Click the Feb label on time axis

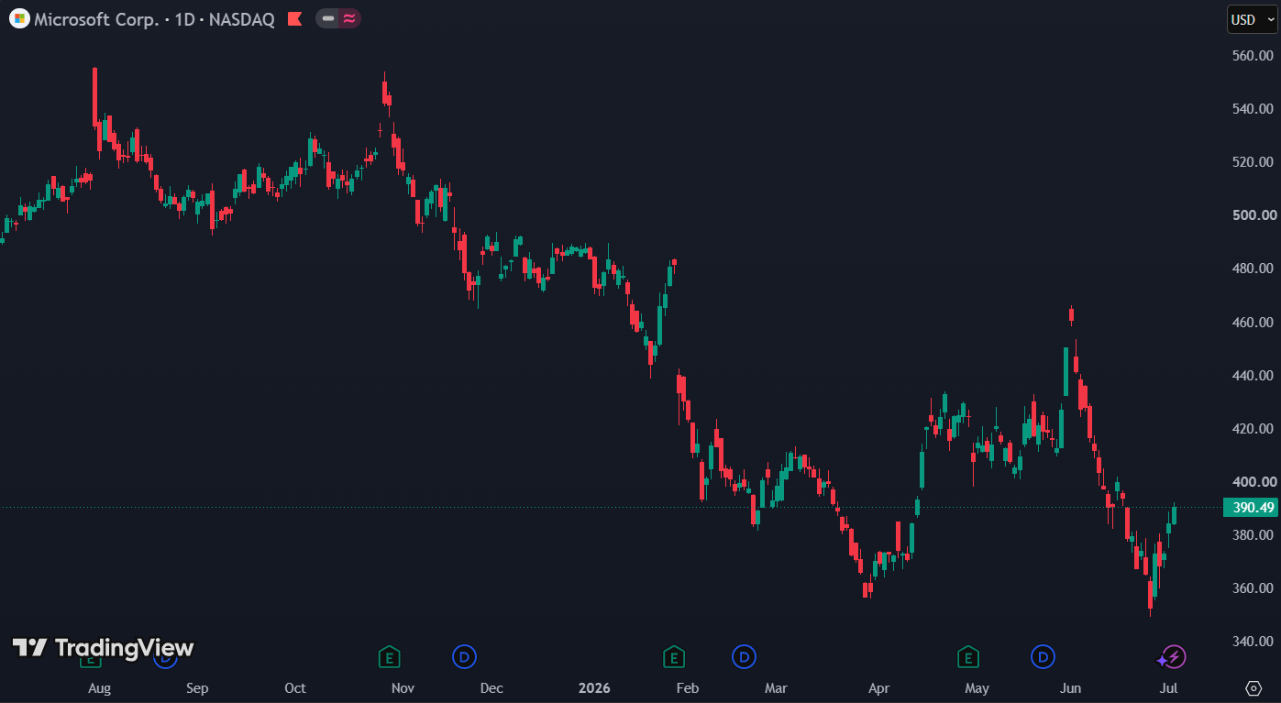687,688
